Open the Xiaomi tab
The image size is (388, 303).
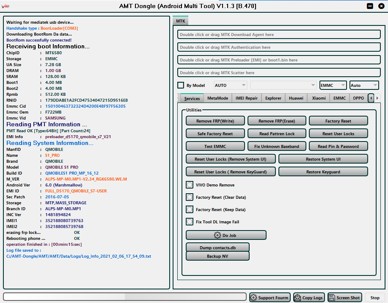(319, 98)
